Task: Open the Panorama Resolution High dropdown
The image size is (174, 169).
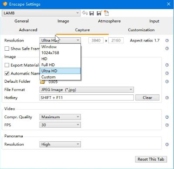Action: [x=60, y=144]
